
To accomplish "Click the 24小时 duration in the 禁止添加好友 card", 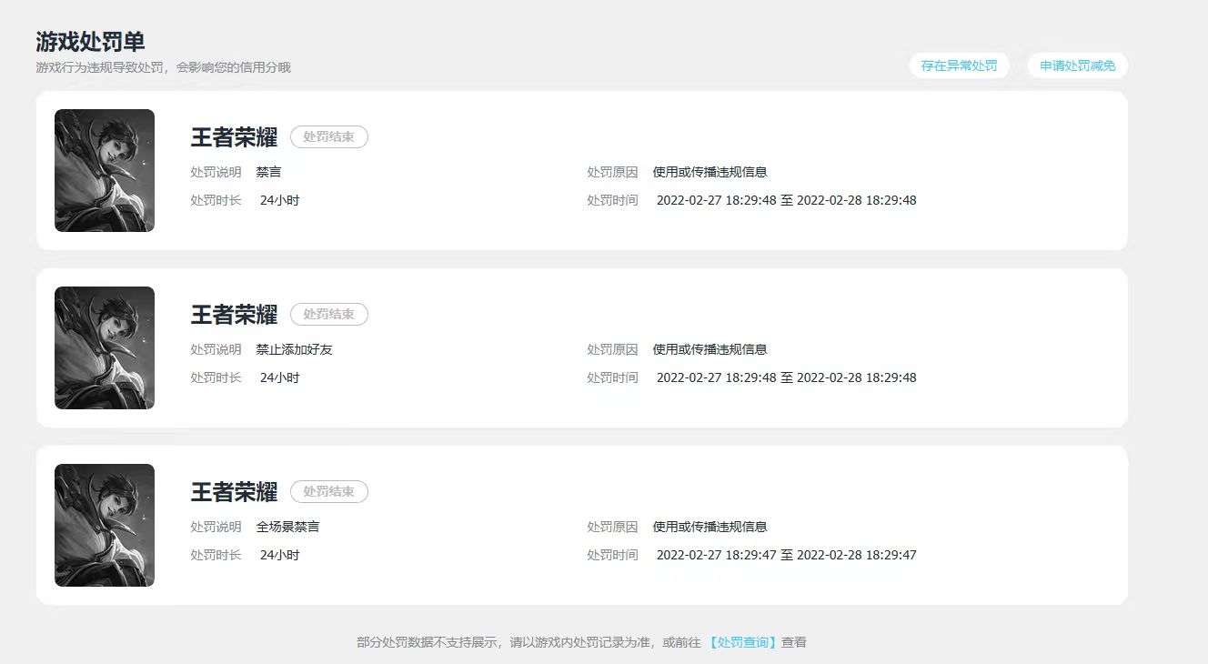I will pos(280,377).
